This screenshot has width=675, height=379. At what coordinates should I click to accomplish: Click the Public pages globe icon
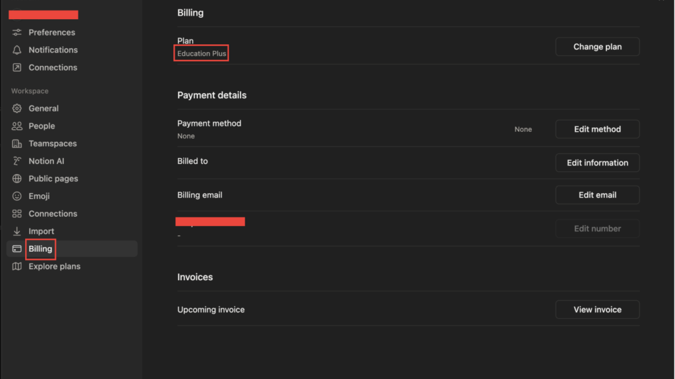tap(17, 179)
